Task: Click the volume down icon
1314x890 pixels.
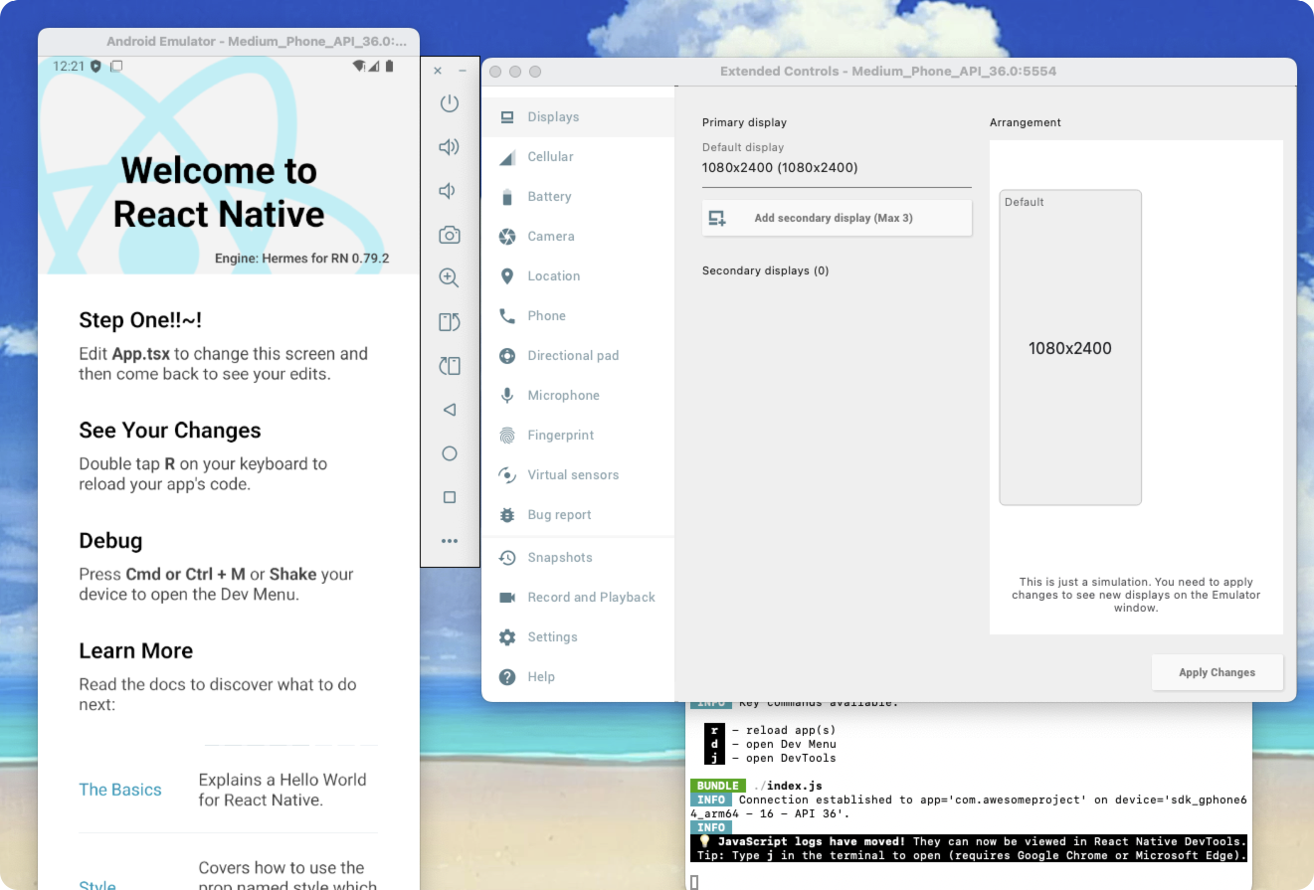Action: pyautogui.click(x=449, y=191)
